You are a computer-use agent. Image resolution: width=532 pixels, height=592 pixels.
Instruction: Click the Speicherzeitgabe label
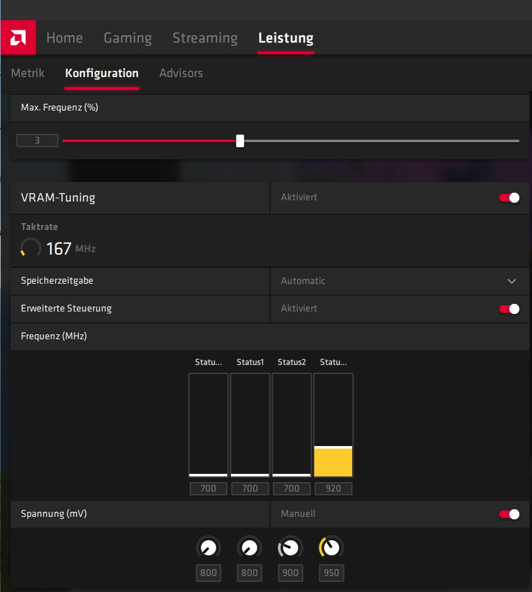tap(57, 281)
